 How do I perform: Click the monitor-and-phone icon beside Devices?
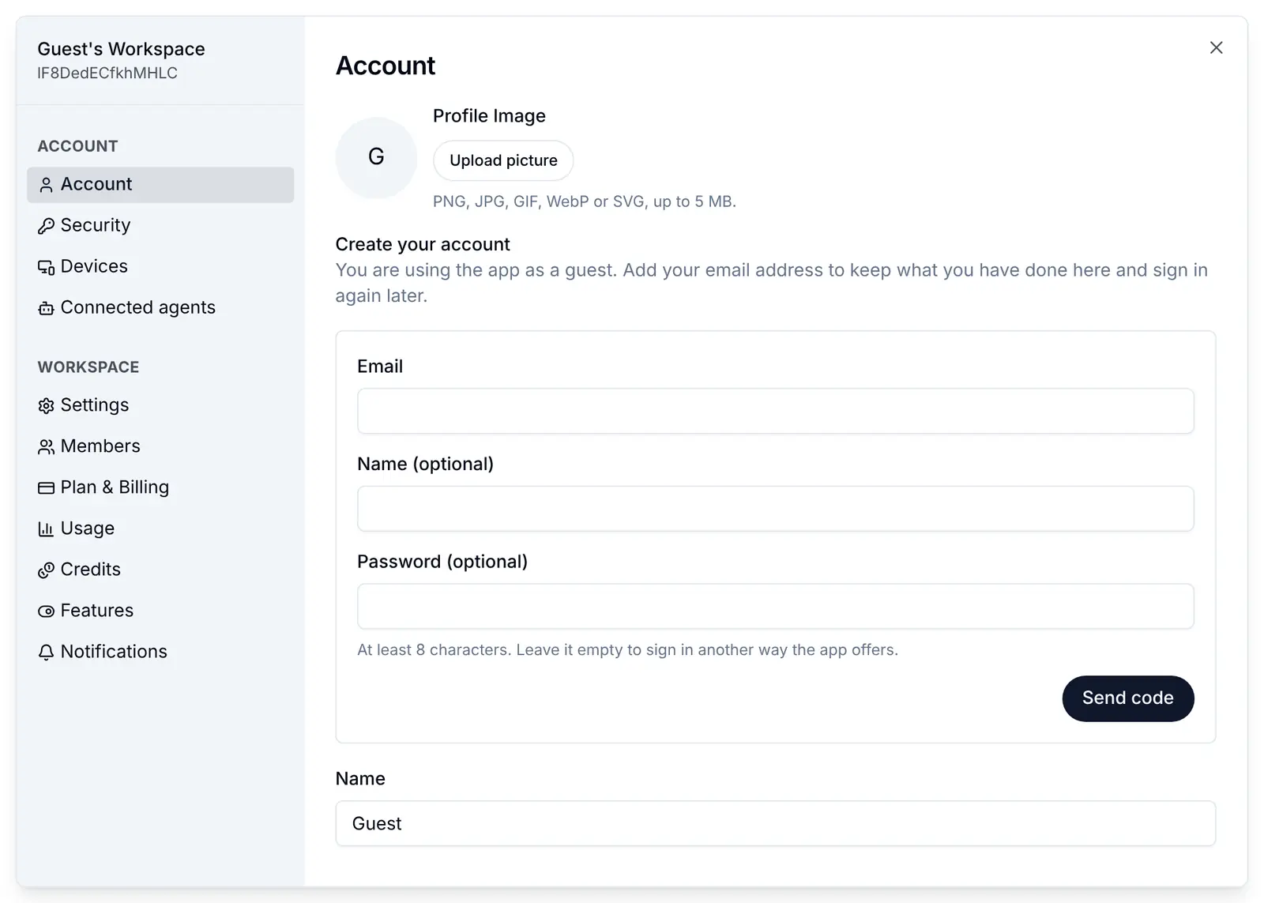[46, 267]
